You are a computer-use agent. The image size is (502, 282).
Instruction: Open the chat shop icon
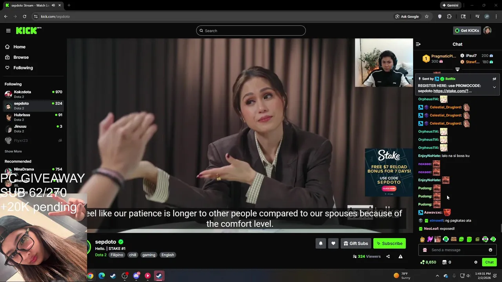pos(444,262)
